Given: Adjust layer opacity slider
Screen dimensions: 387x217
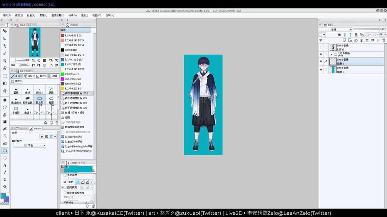Looking at the screenshot, I should tap(366, 29).
